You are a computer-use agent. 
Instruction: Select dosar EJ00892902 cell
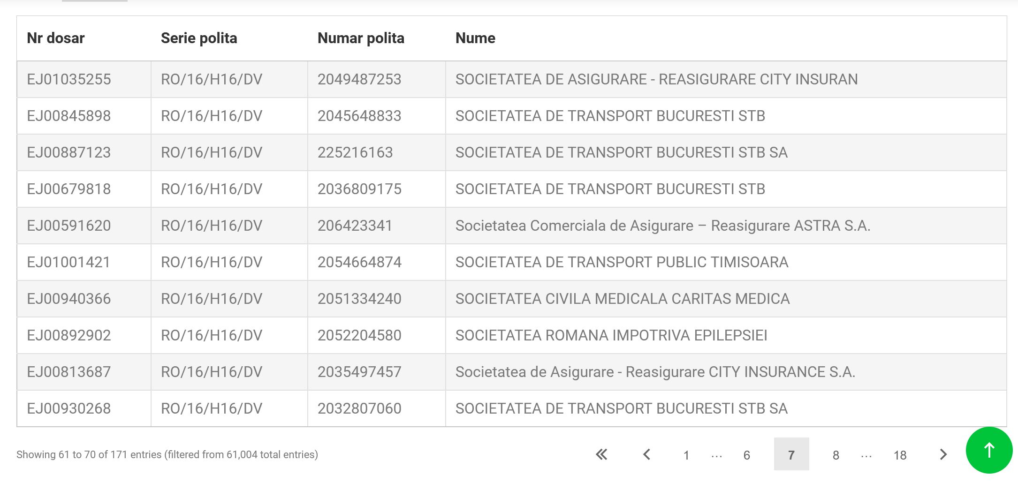pyautogui.click(x=69, y=335)
